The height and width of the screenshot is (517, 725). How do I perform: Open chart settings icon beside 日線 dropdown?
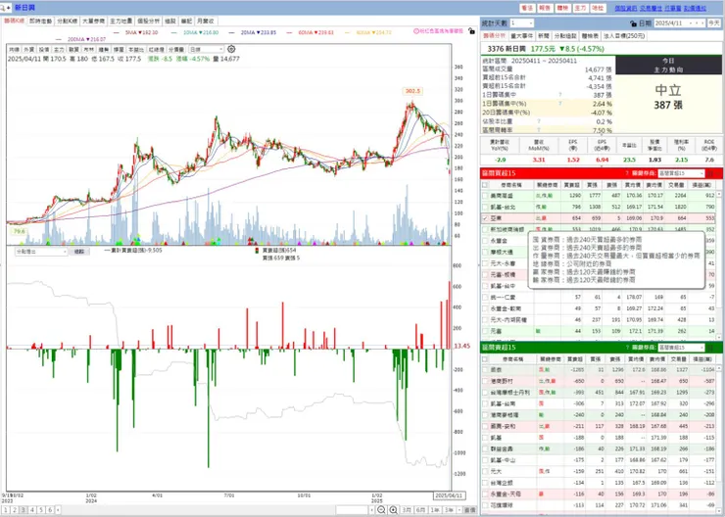point(231,49)
